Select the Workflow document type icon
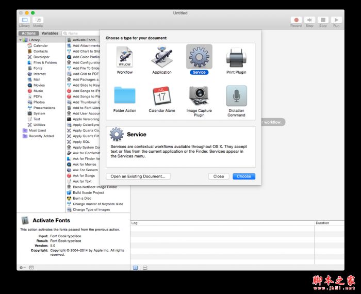The image size is (361, 294). [124, 57]
